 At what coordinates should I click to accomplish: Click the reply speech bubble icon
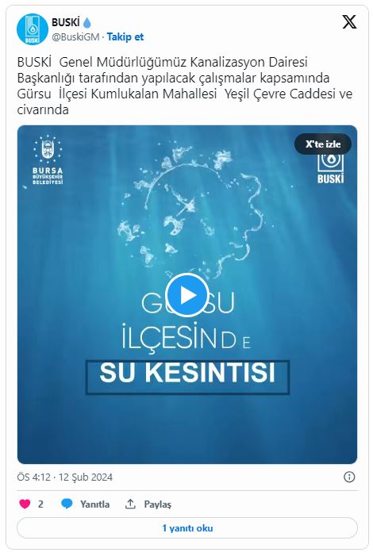tap(67, 504)
